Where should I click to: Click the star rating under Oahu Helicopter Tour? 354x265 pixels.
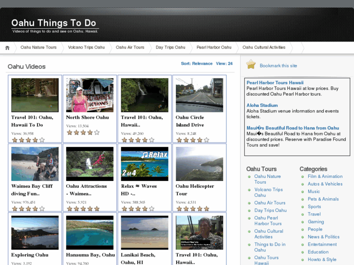pos(193,209)
